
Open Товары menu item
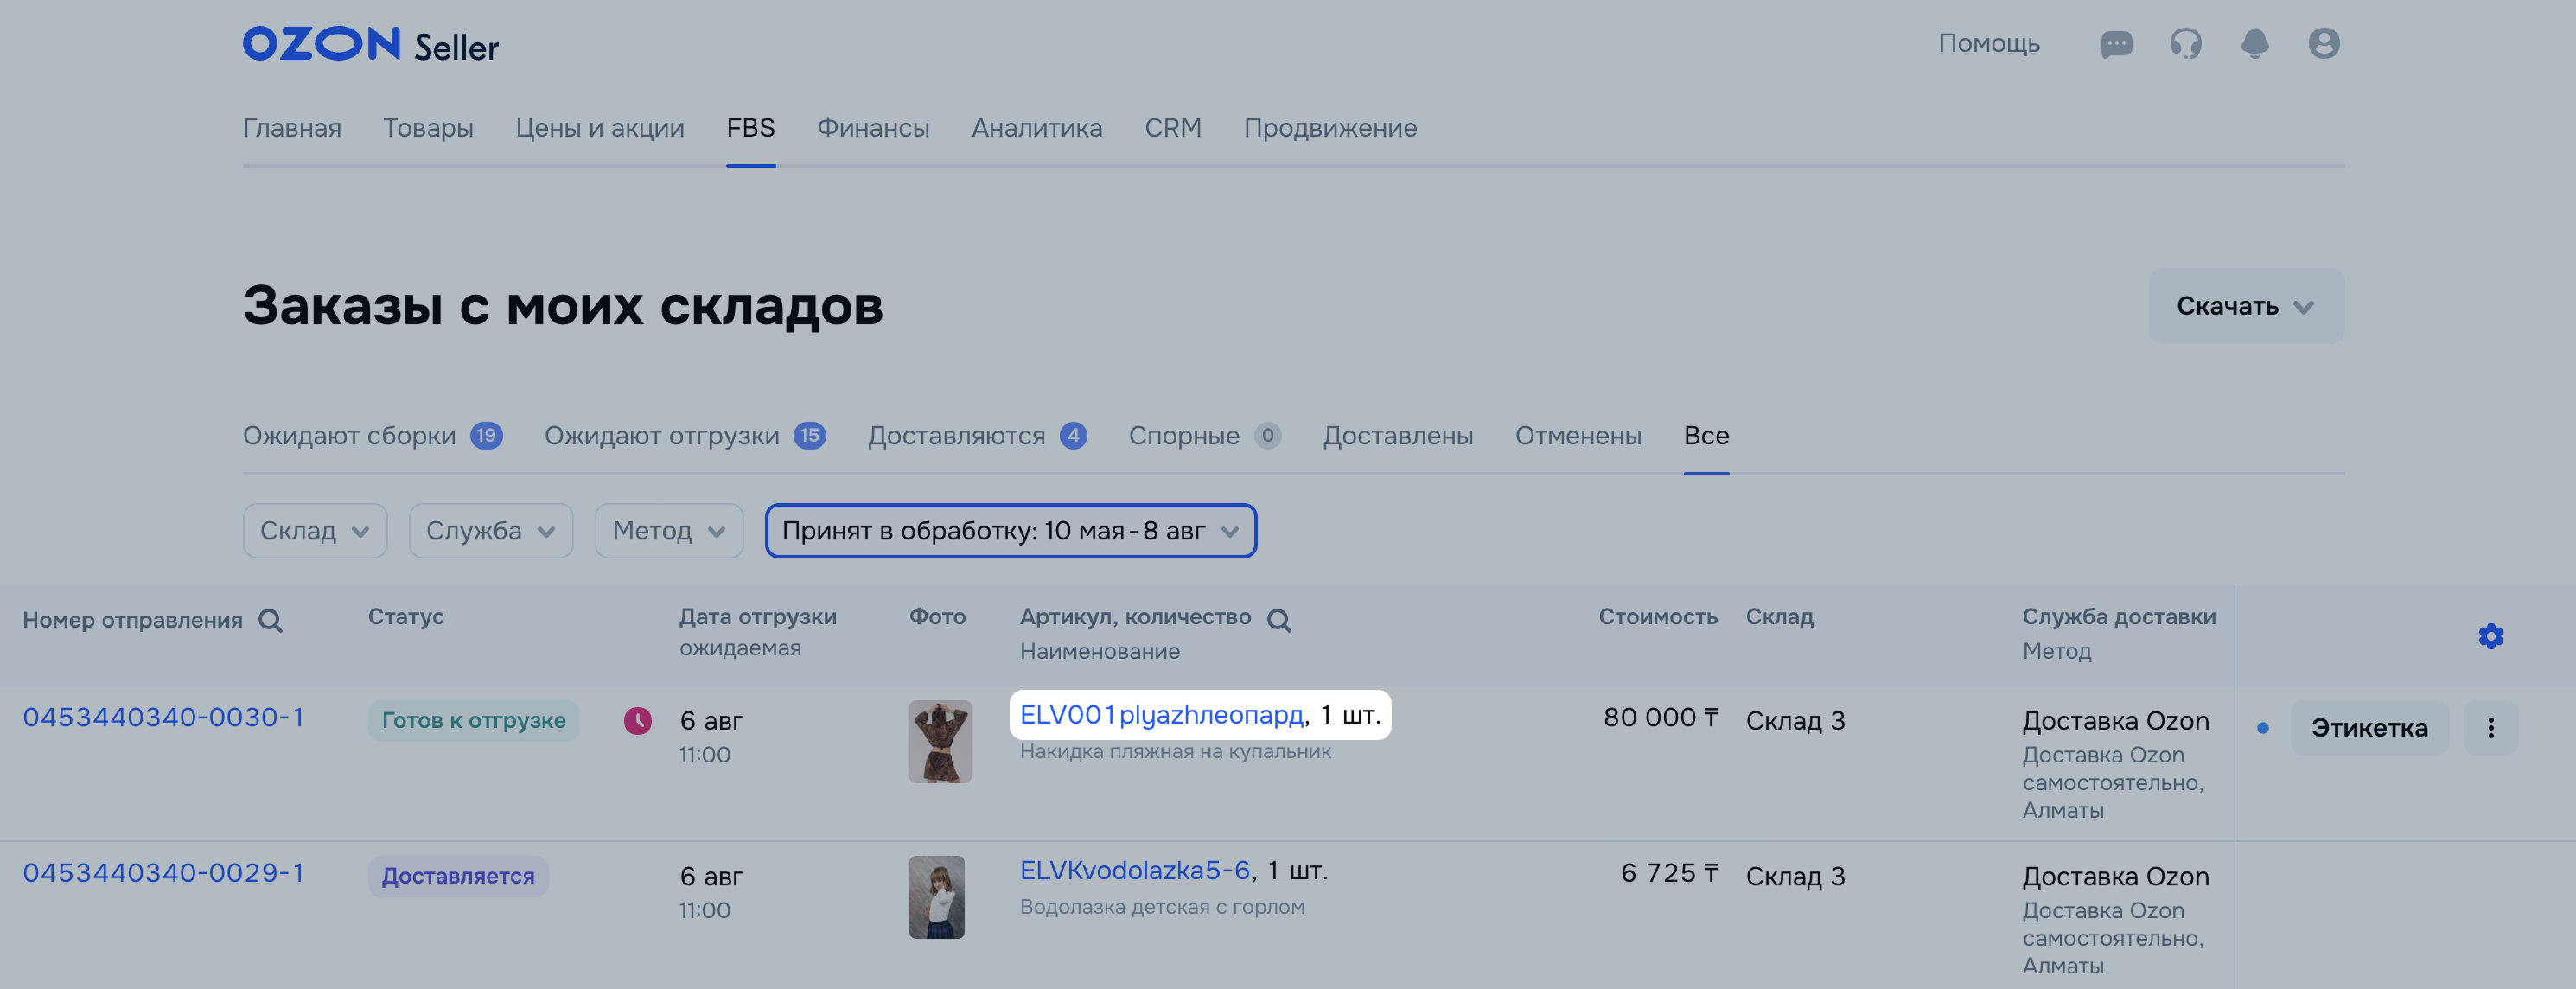point(428,128)
